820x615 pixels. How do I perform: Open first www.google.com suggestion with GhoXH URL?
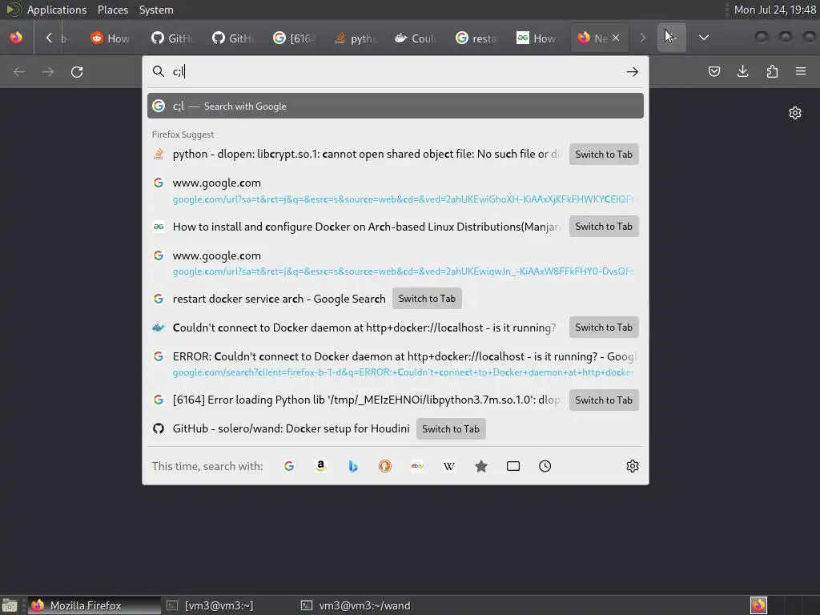(x=396, y=191)
